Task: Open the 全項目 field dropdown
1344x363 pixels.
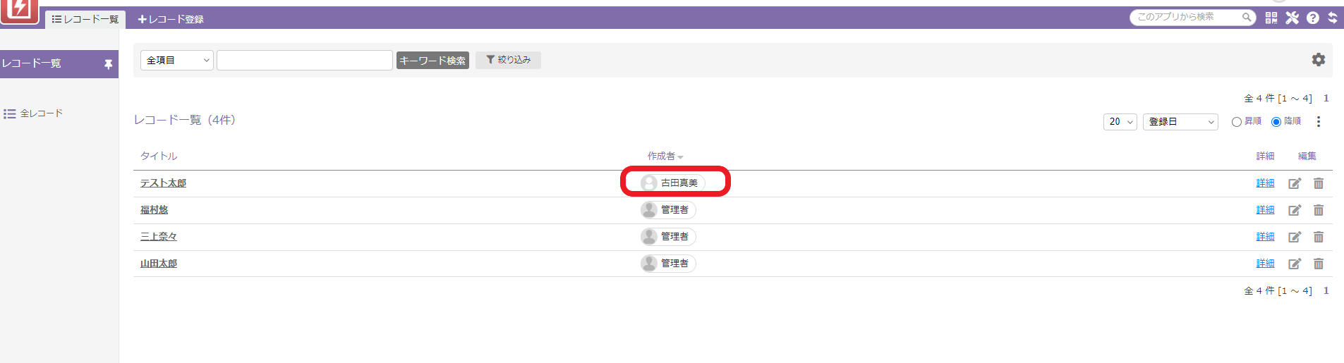Action: click(x=177, y=61)
